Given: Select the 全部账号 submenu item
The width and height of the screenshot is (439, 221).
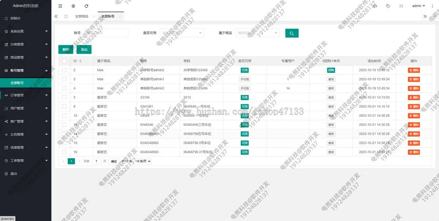Looking at the screenshot, I should coord(26,83).
